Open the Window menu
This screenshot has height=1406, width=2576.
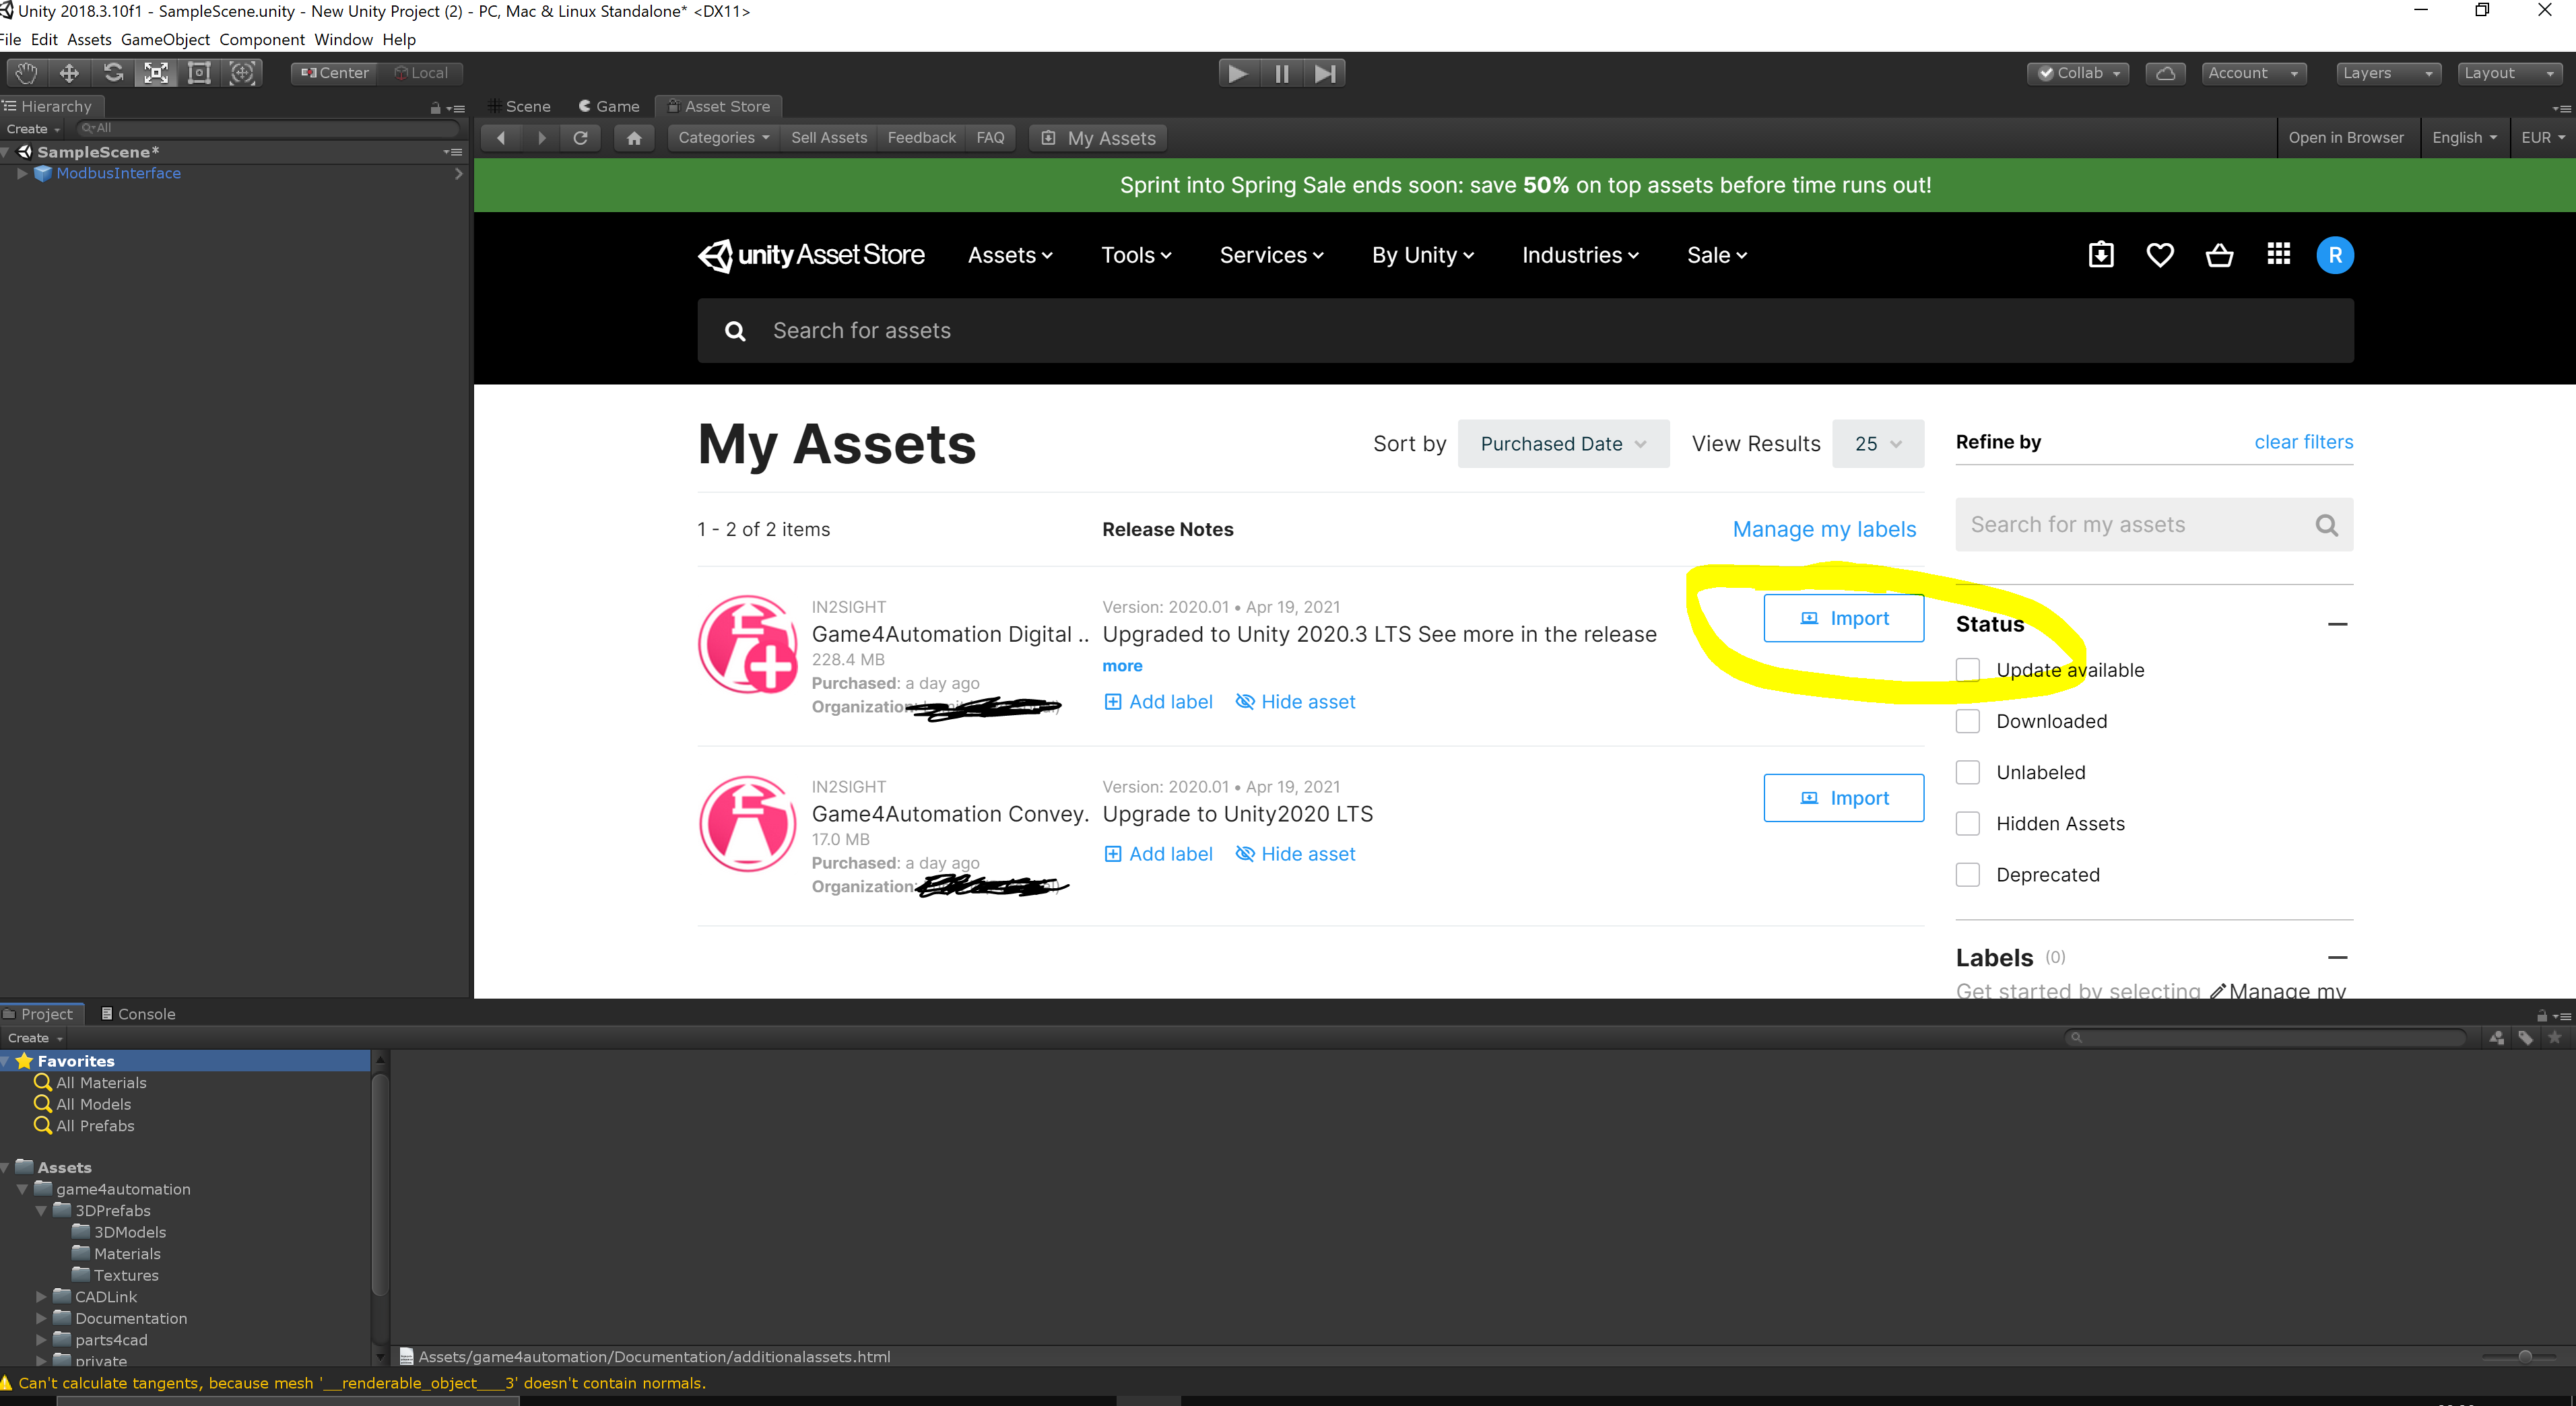pos(343,40)
